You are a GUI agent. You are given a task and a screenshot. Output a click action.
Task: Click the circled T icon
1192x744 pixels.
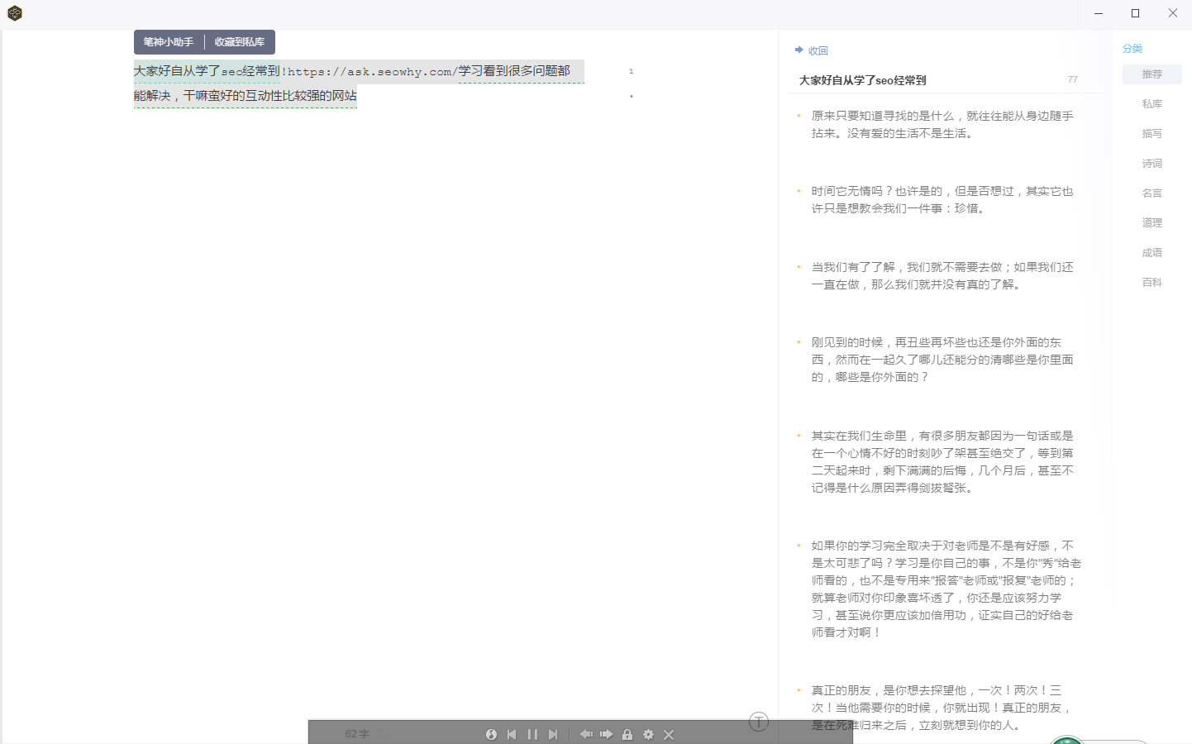coord(759,722)
